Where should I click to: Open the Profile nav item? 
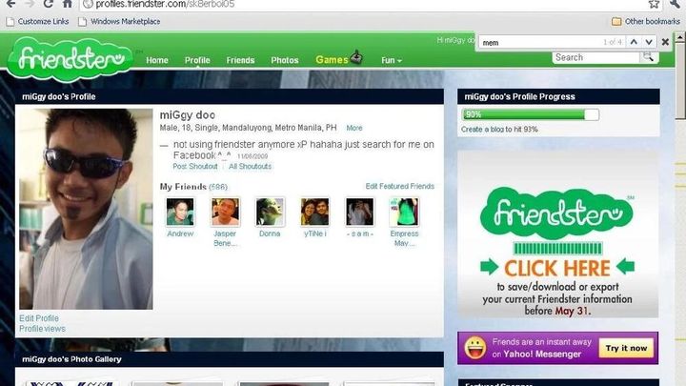pos(197,60)
